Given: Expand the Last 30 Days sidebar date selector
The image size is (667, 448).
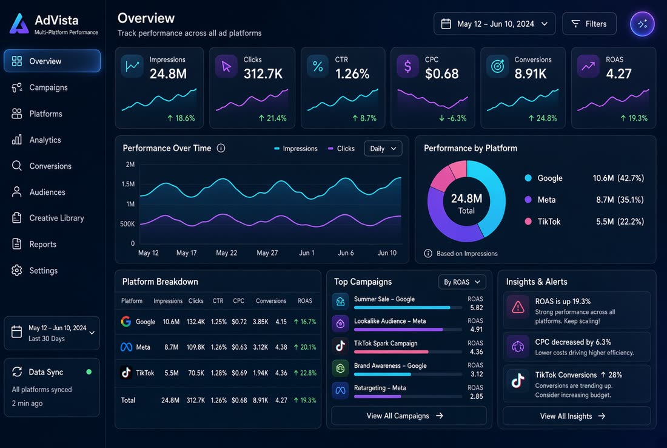Looking at the screenshot, I should [x=52, y=333].
